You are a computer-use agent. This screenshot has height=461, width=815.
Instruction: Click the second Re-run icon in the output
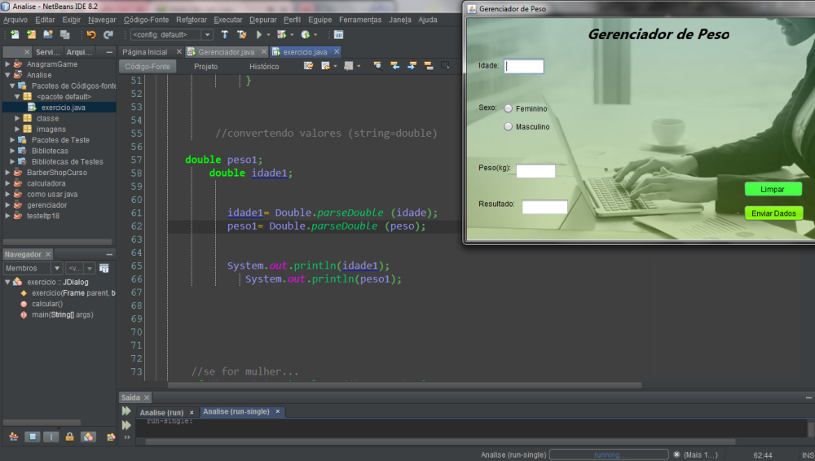pyautogui.click(x=126, y=425)
